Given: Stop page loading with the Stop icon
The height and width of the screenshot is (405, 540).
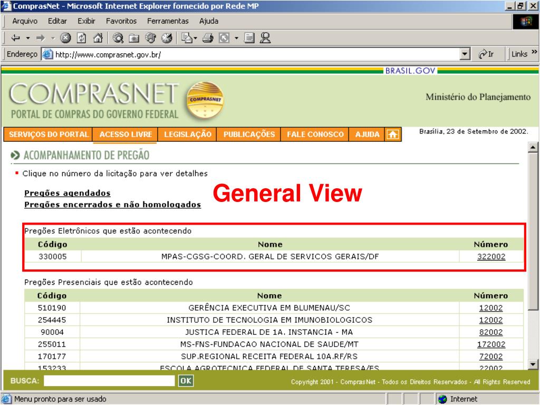Looking at the screenshot, I should click(x=65, y=38).
